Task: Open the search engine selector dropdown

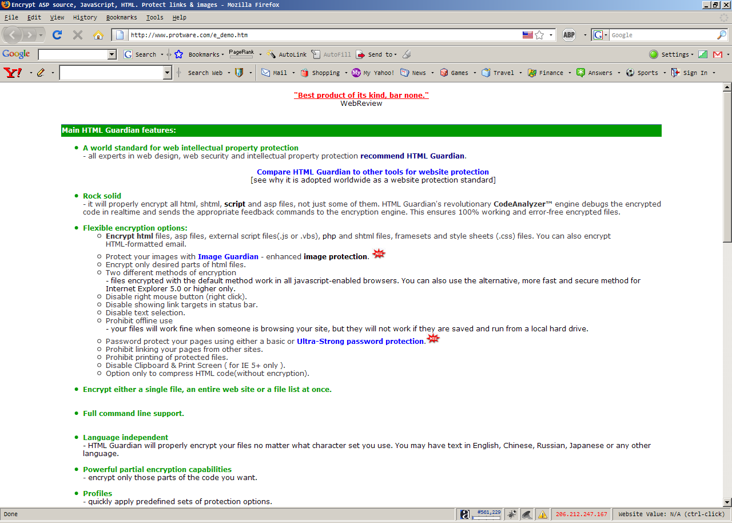Action: click(x=600, y=35)
